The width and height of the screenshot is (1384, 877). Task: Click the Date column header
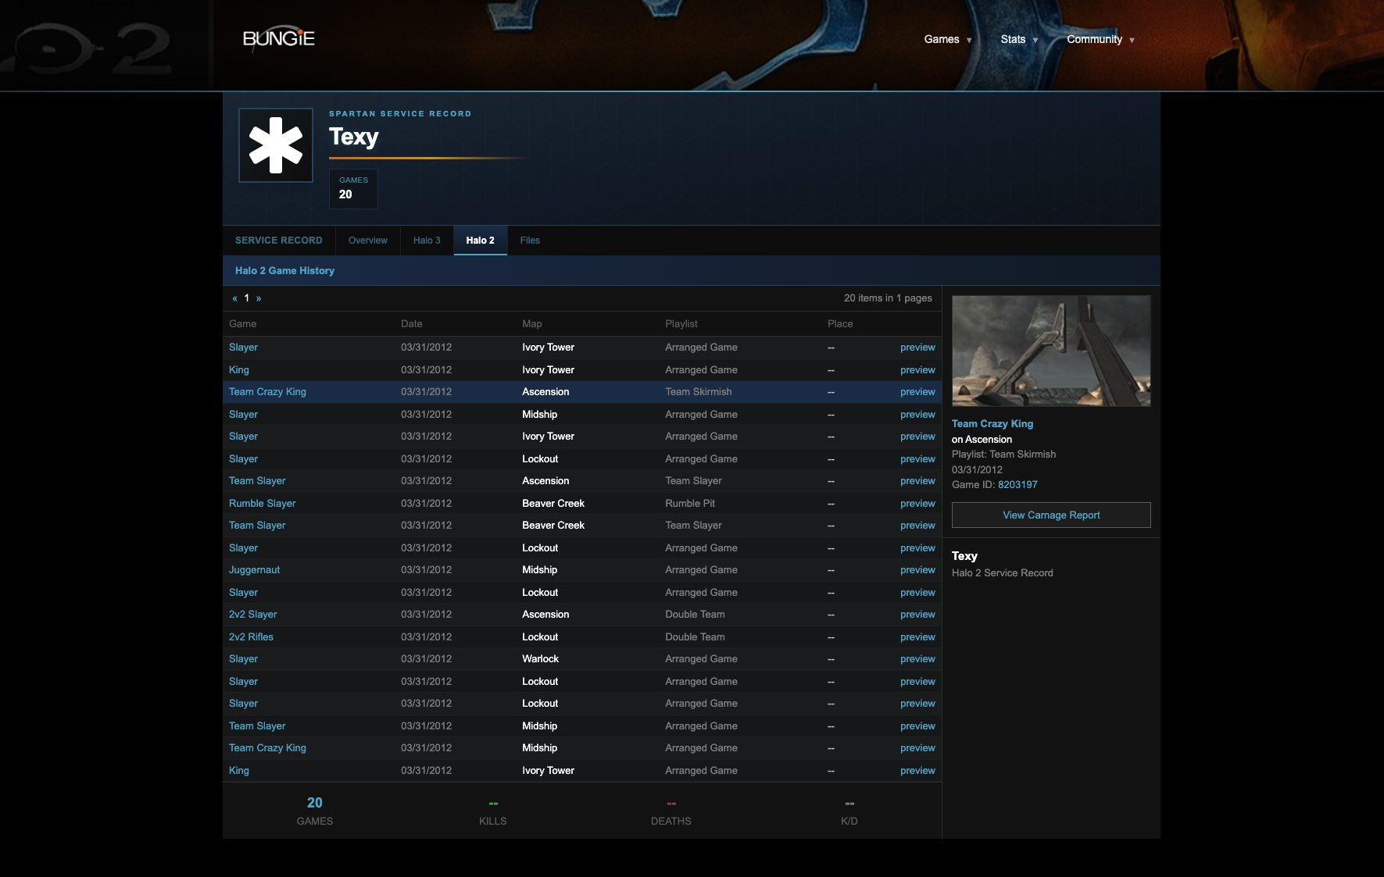pos(412,324)
